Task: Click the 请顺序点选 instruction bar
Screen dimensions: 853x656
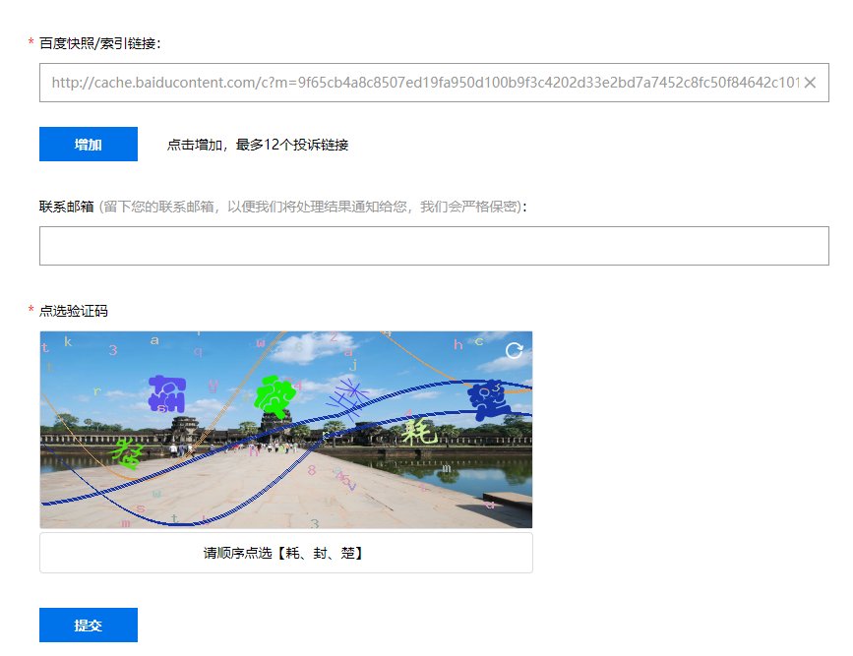Action: point(285,552)
